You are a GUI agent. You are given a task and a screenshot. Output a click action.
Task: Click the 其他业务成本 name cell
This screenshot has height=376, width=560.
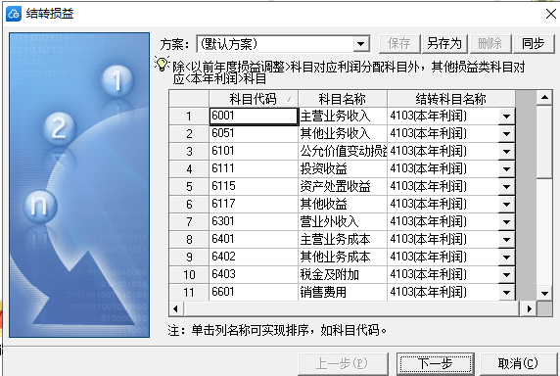click(343, 258)
